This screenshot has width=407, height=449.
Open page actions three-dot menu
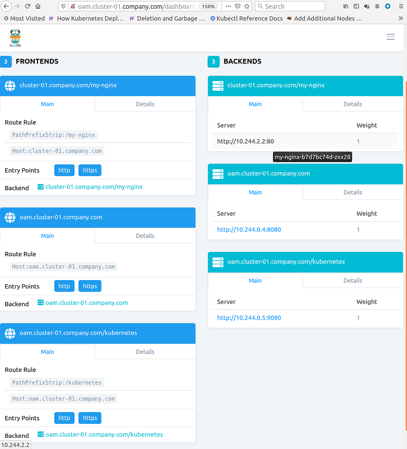click(228, 6)
